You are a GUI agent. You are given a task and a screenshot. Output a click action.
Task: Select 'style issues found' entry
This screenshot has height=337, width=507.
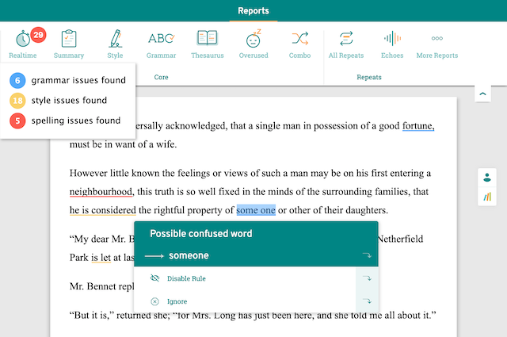[69, 100]
